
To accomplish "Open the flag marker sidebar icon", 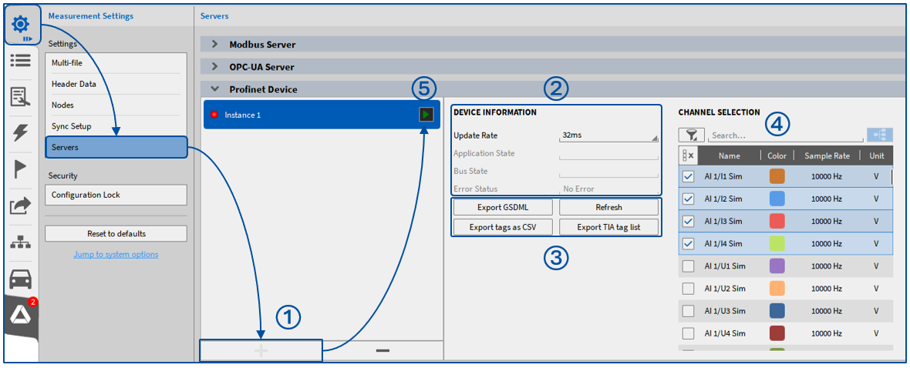I will coord(21,170).
